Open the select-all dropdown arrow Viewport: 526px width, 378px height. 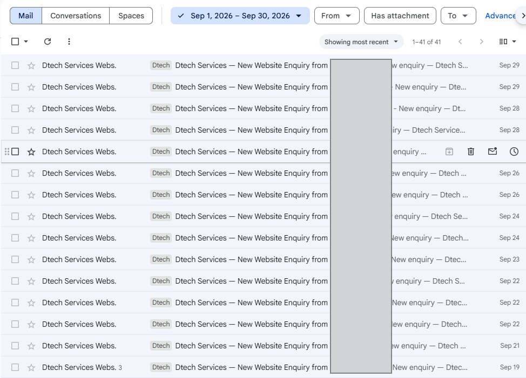[26, 42]
